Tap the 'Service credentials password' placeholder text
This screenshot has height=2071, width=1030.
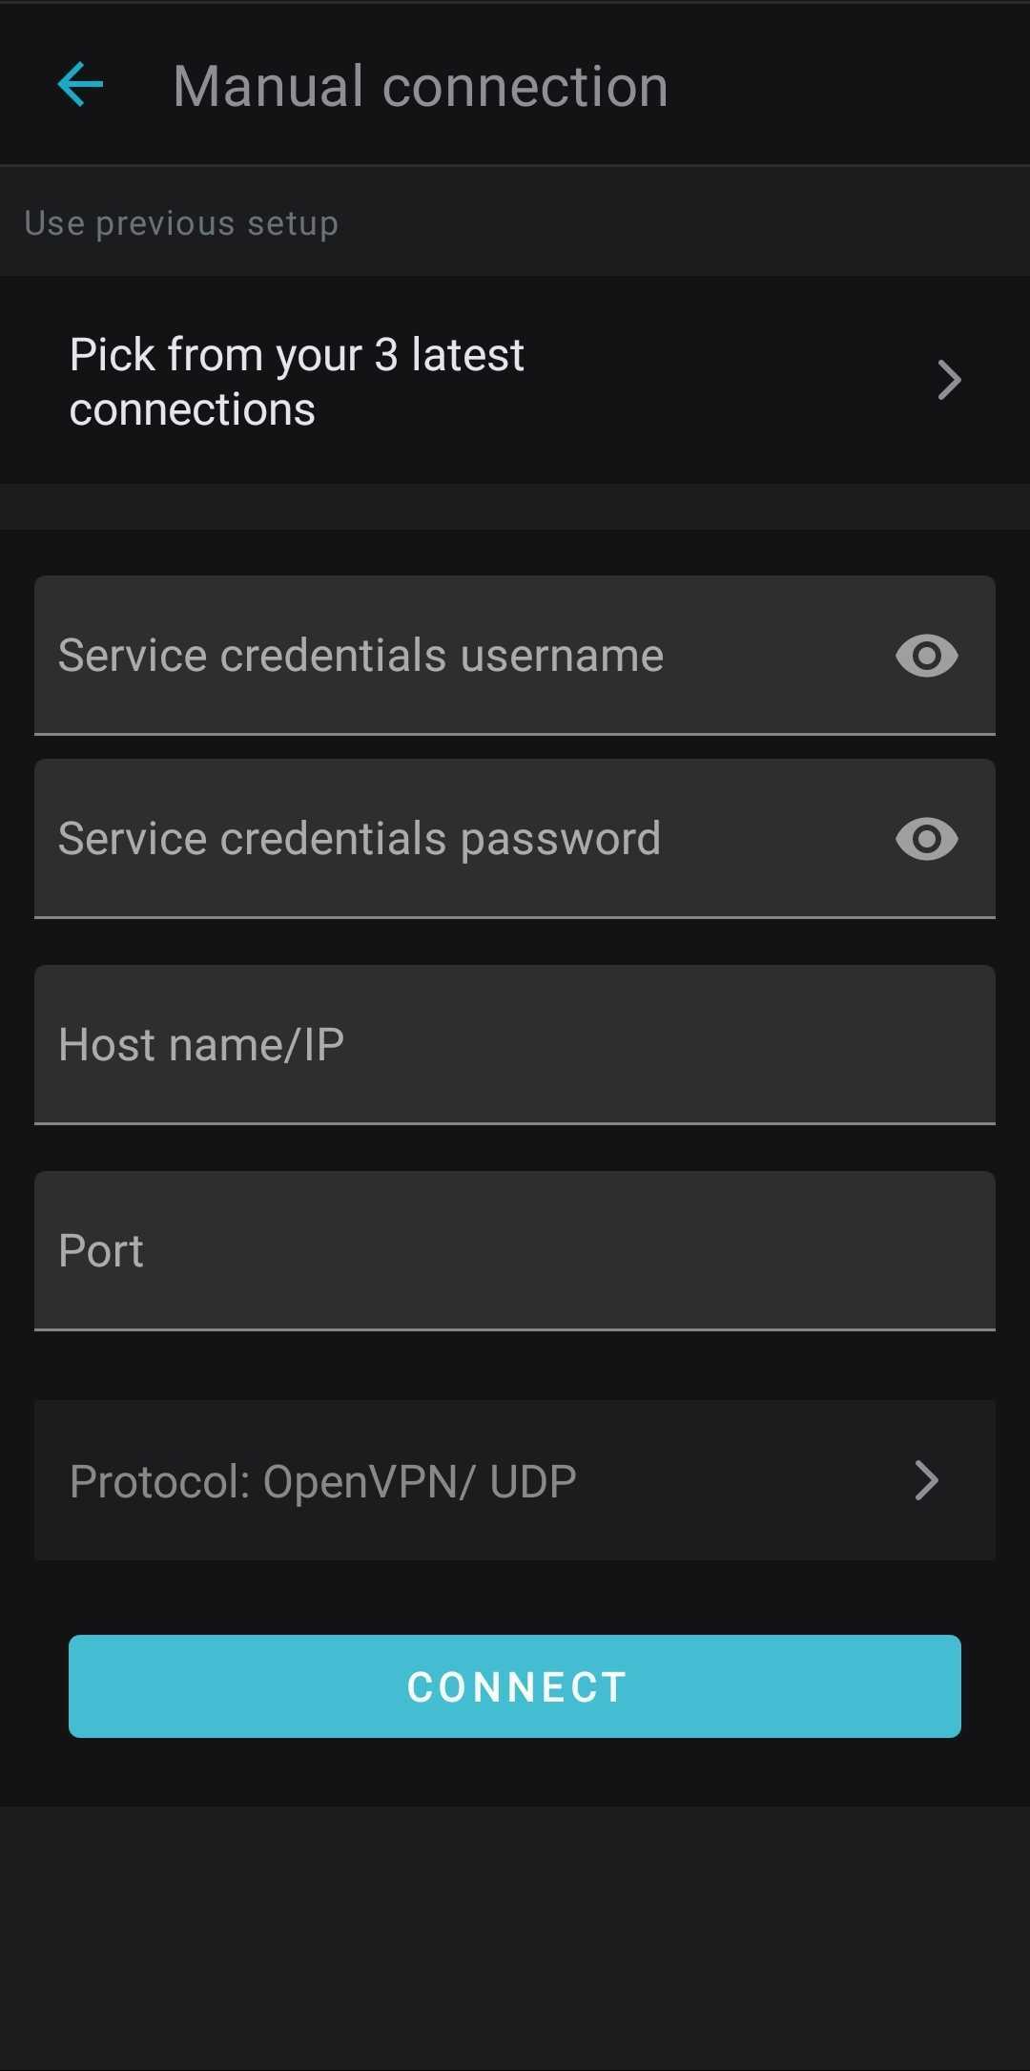[360, 839]
